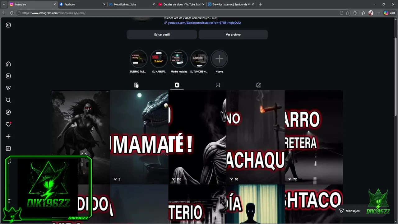Open Direct messages paper-plane sidebar icon
The image size is (398, 224).
(8, 88)
